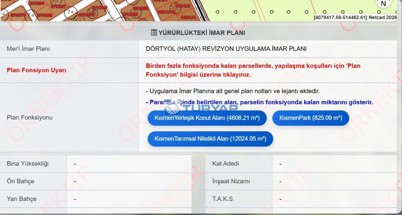Select blue note about 'Parantez içinde belirtilen alan'
Screen dimensions: 402x215
[259, 102]
